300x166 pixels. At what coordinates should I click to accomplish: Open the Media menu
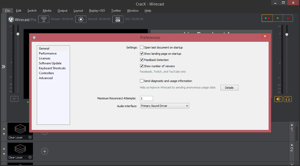coord(47,11)
